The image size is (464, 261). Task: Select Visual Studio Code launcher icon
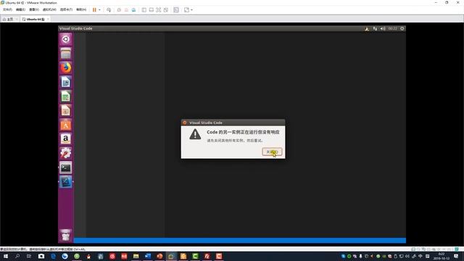(x=66, y=182)
